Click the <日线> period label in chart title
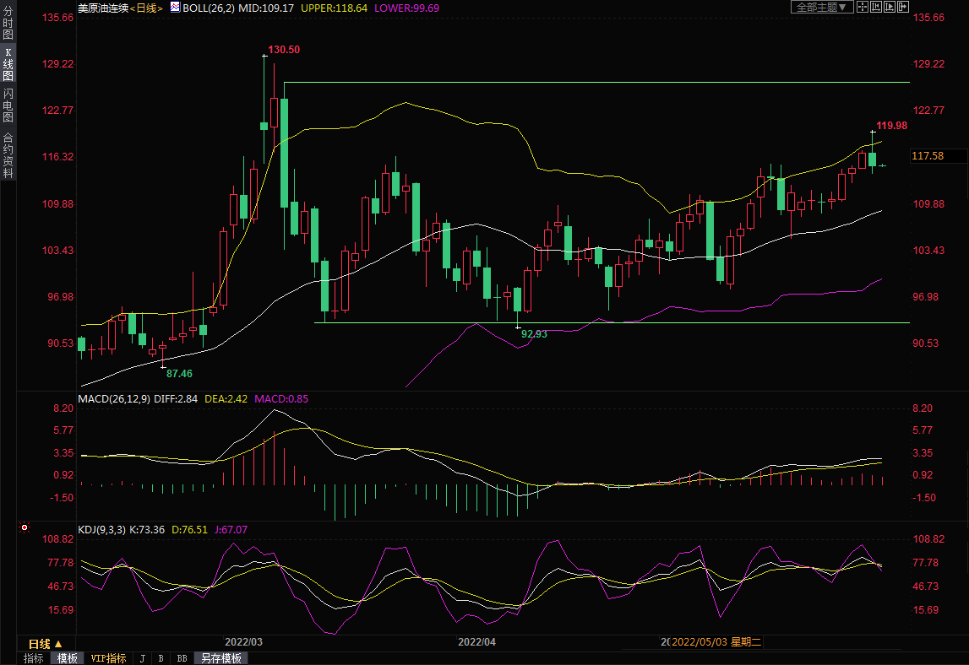Screen dimensions: 969x665 tap(146, 8)
